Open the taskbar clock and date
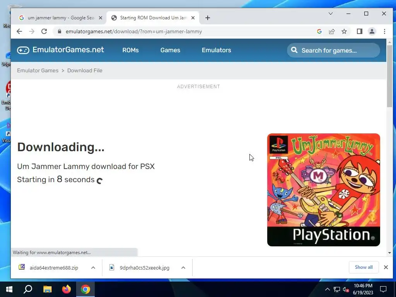The height and width of the screenshot is (297, 396). [363, 289]
